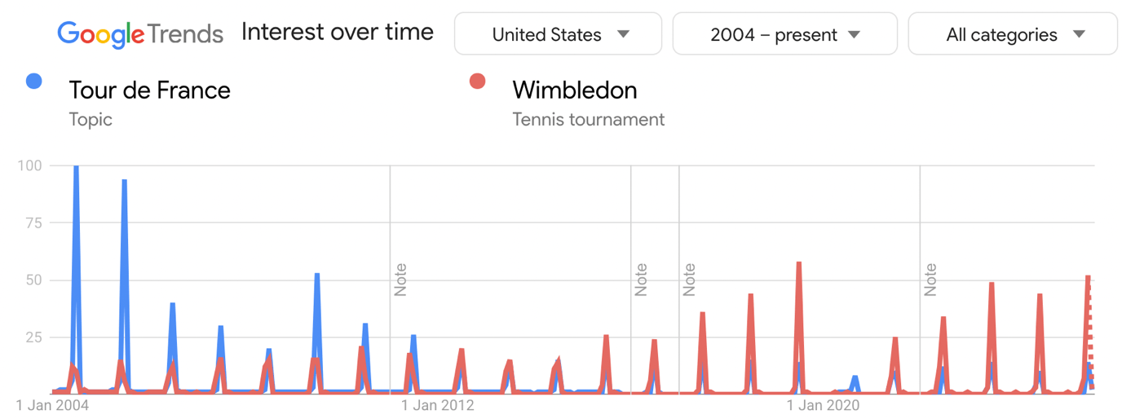This screenshot has width=1122, height=419.
Task: Click the 1 Jan 2004 axis label
Action: coord(53,405)
